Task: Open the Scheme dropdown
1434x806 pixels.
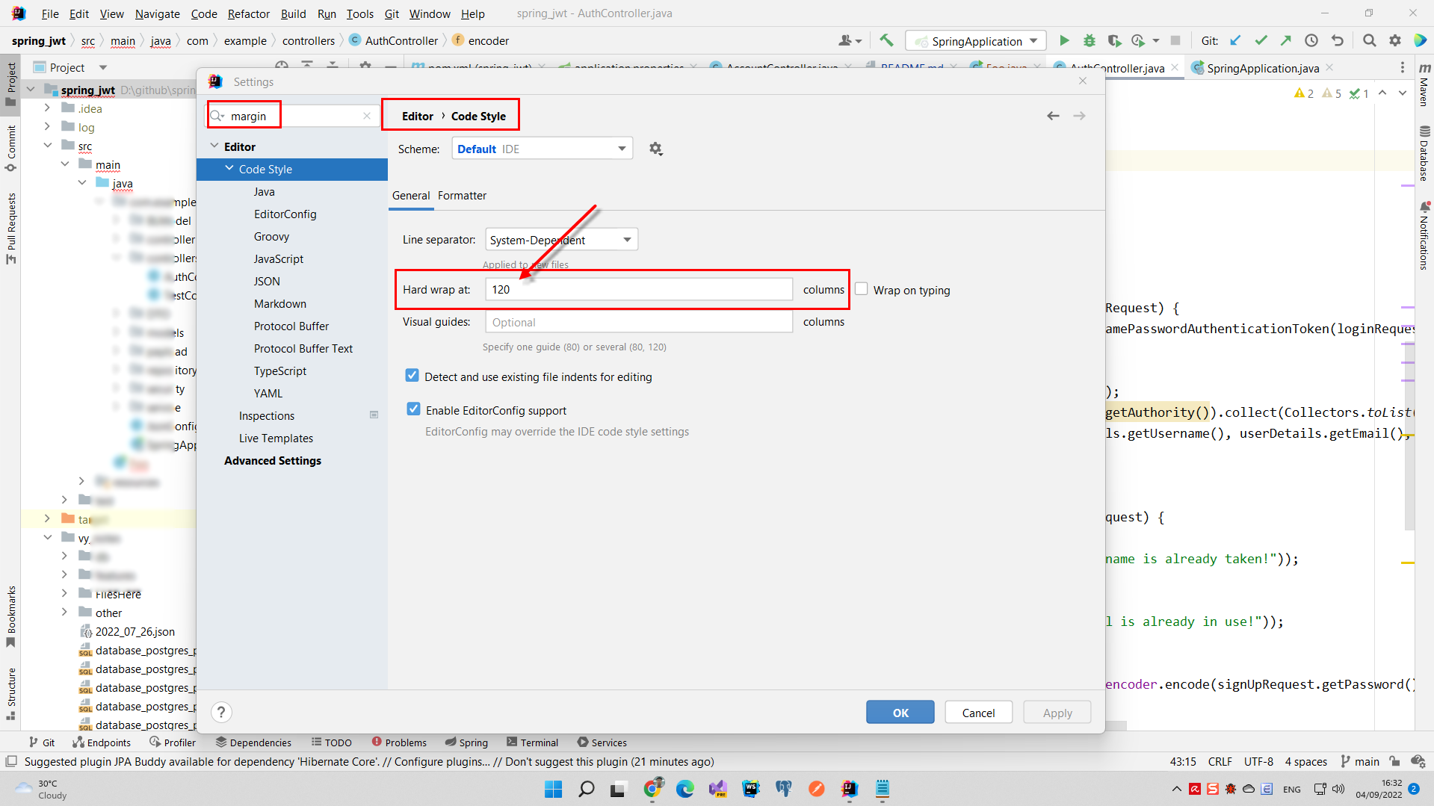Action: click(x=542, y=149)
